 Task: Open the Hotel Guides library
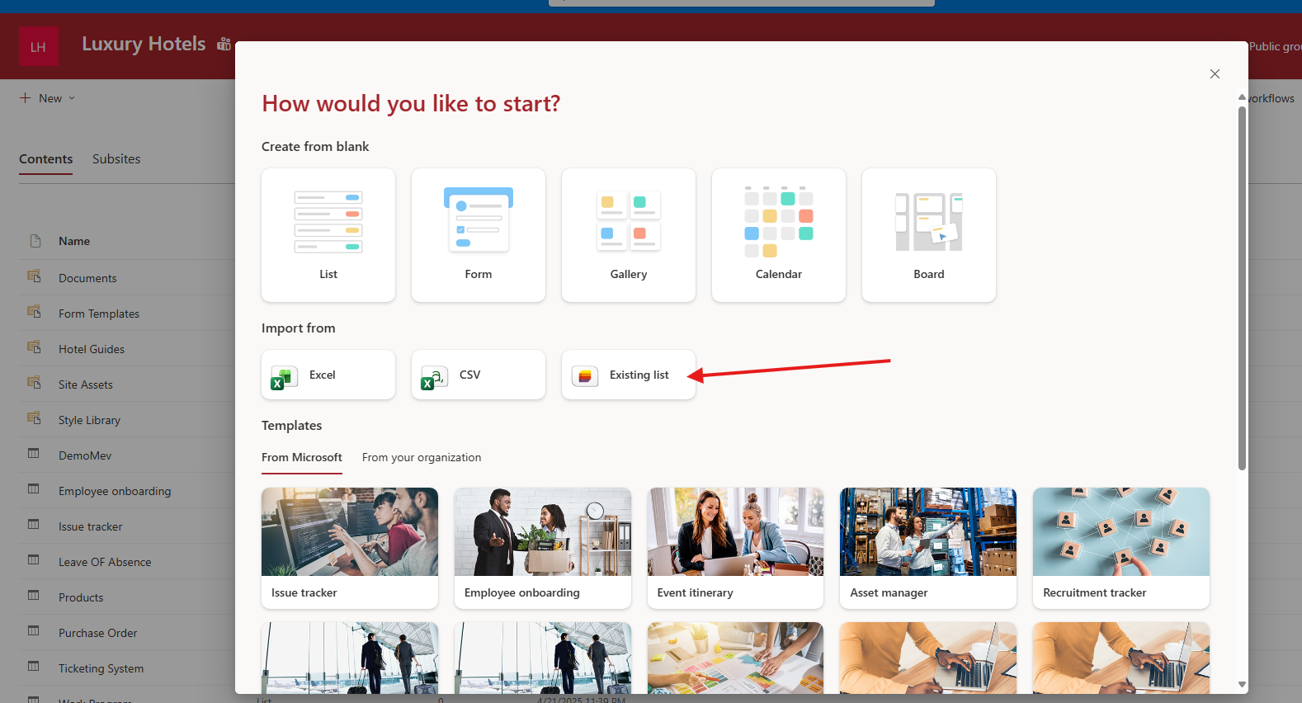(x=92, y=349)
